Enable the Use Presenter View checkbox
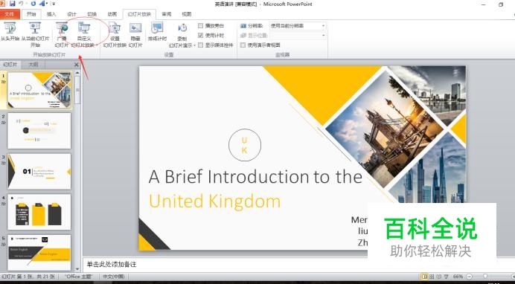Image resolution: width=515 pixels, height=284 pixels. coord(243,45)
